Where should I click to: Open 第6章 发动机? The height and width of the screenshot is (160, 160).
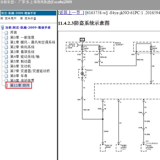point(21,66)
